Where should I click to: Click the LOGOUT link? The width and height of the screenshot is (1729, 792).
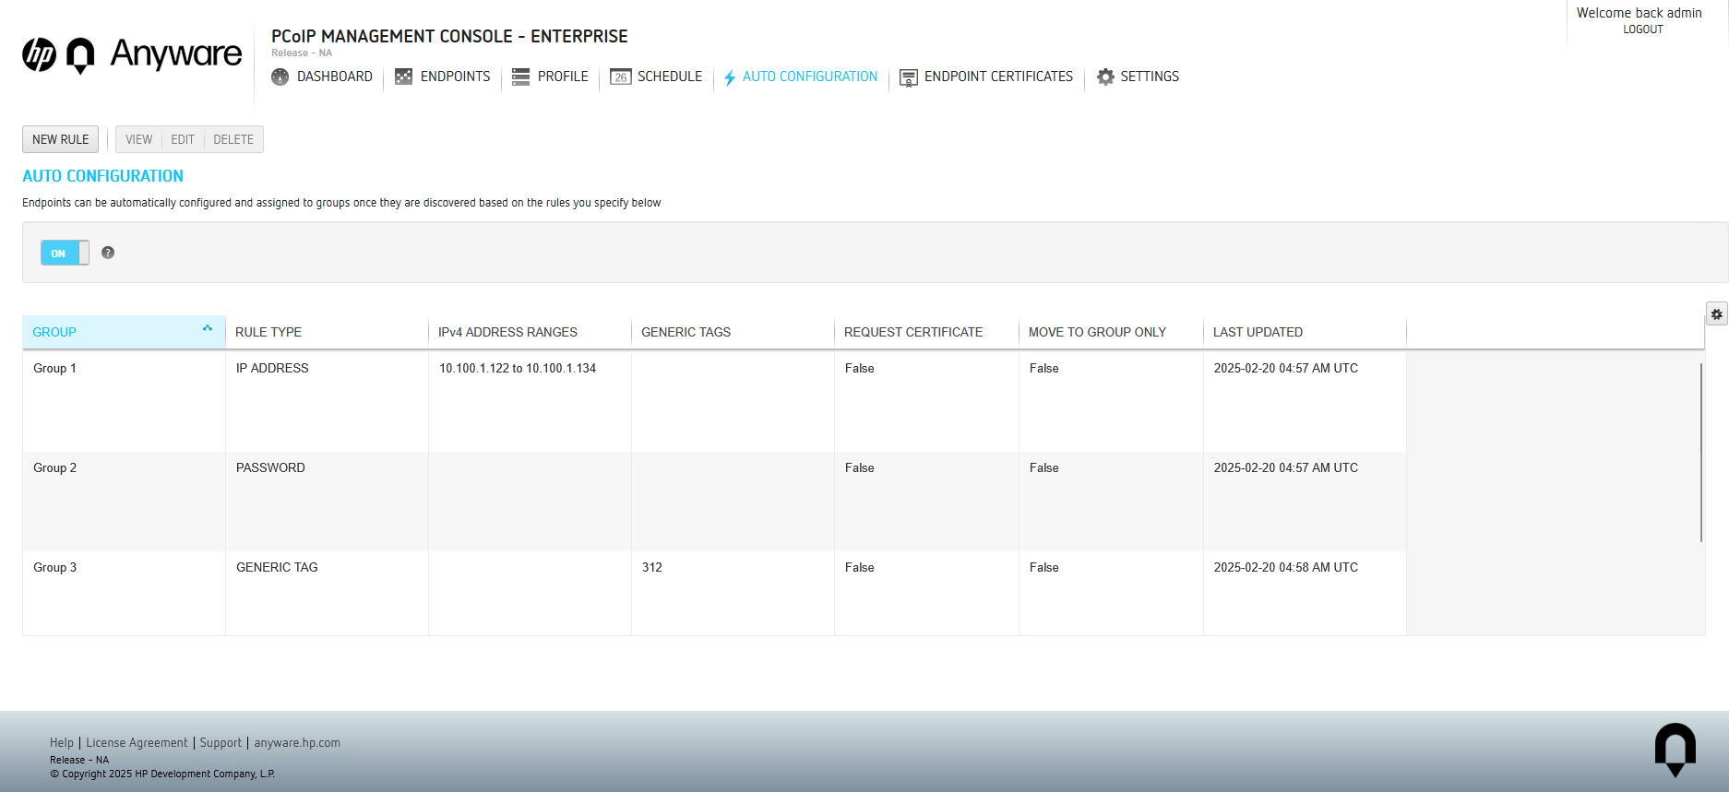tap(1643, 30)
